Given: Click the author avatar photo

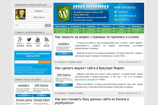Looking at the screenshot, I should coord(20,14).
